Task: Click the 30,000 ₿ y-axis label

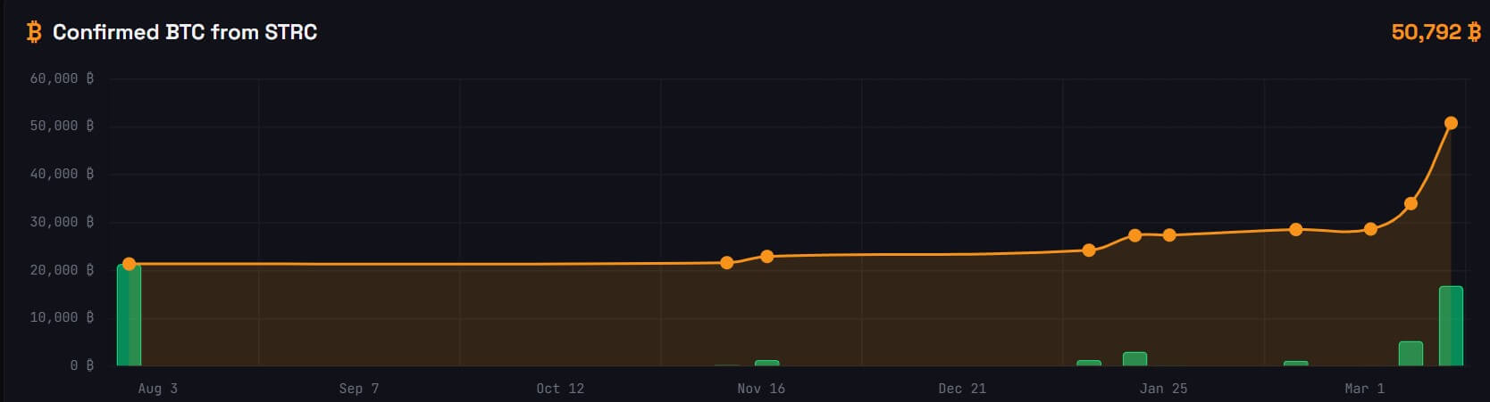Action: (62, 222)
